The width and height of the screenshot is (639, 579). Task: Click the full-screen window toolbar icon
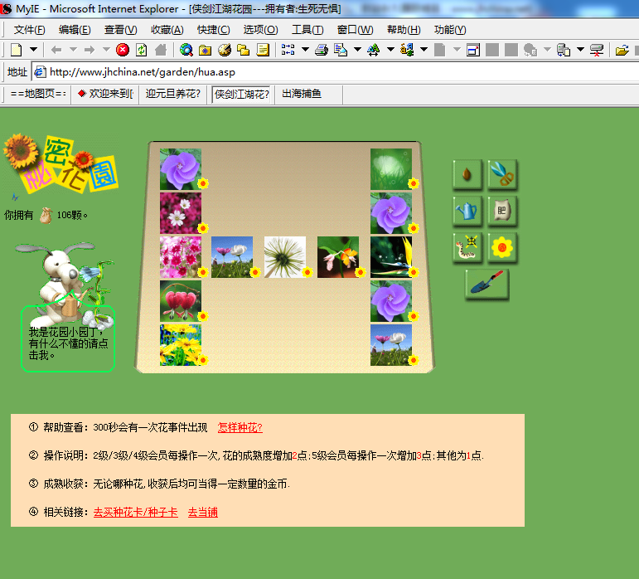(x=473, y=50)
